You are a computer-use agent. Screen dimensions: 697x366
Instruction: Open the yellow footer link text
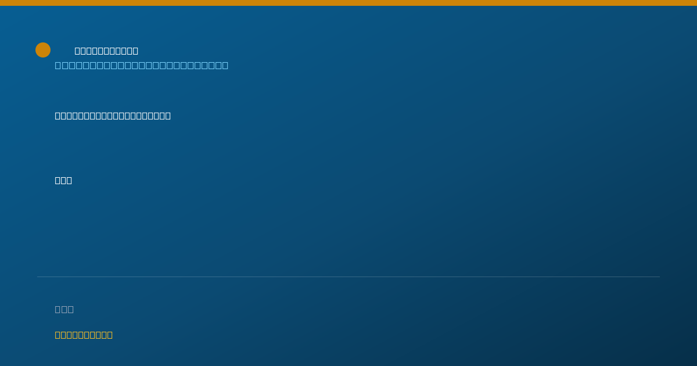click(x=84, y=335)
